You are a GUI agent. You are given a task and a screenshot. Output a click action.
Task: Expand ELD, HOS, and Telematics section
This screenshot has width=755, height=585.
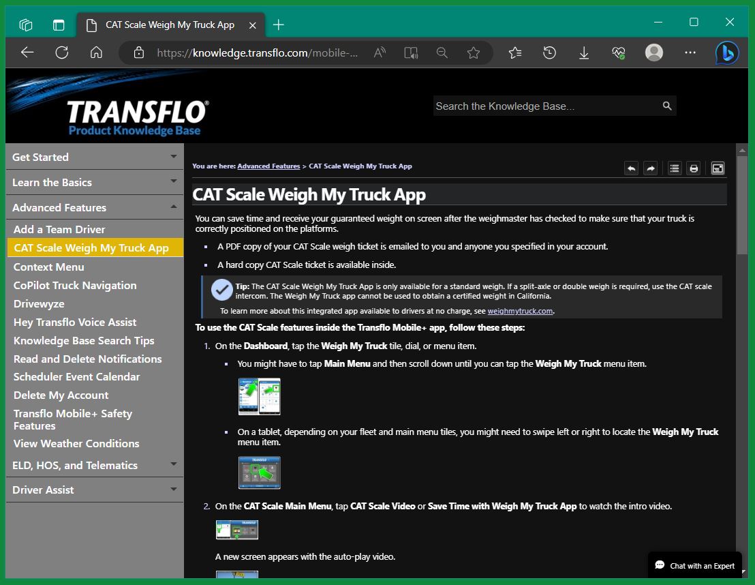95,465
